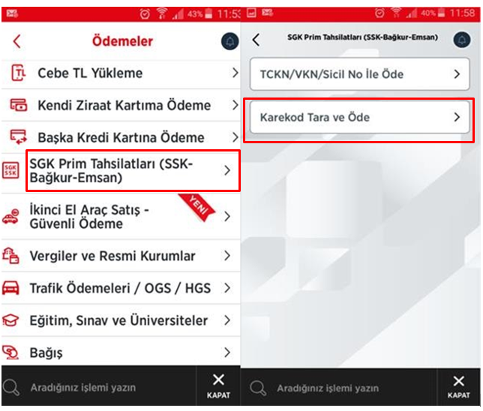483x411 pixels.
Task: Tap search magnifier icon on SGK screen
Action: [x=258, y=388]
